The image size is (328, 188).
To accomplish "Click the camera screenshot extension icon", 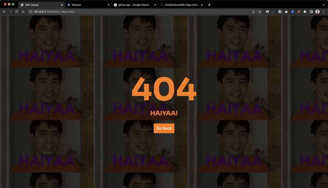I will (286, 12).
